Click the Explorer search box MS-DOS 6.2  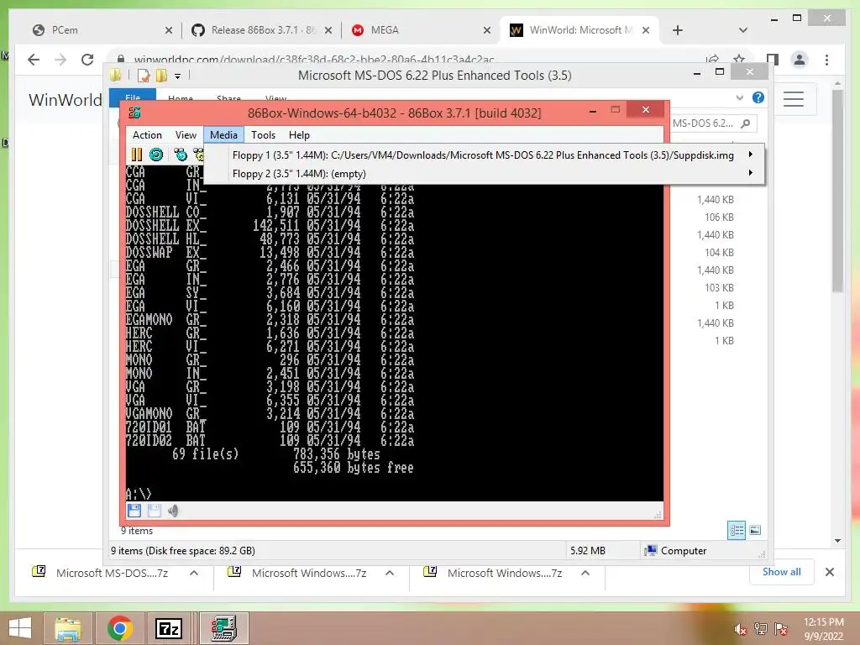click(704, 123)
